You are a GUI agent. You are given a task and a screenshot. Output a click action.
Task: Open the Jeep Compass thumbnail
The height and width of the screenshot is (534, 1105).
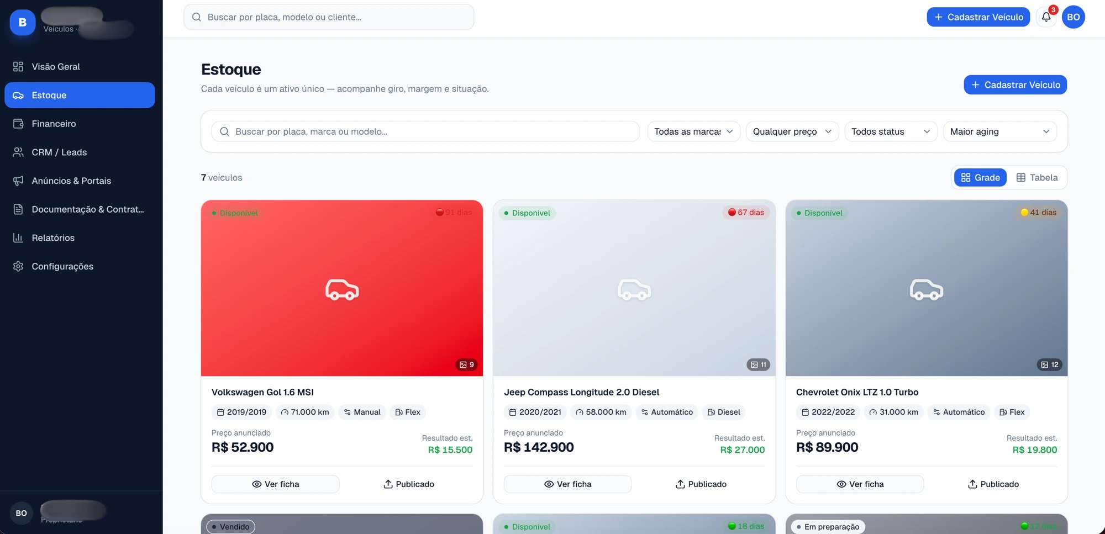coord(634,288)
